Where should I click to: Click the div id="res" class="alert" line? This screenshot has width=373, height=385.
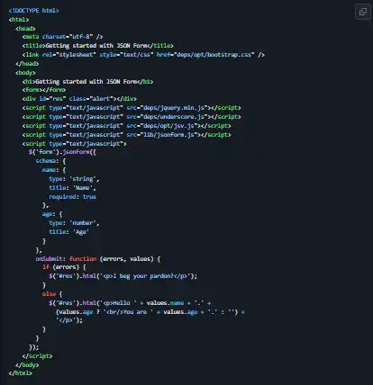(79, 99)
